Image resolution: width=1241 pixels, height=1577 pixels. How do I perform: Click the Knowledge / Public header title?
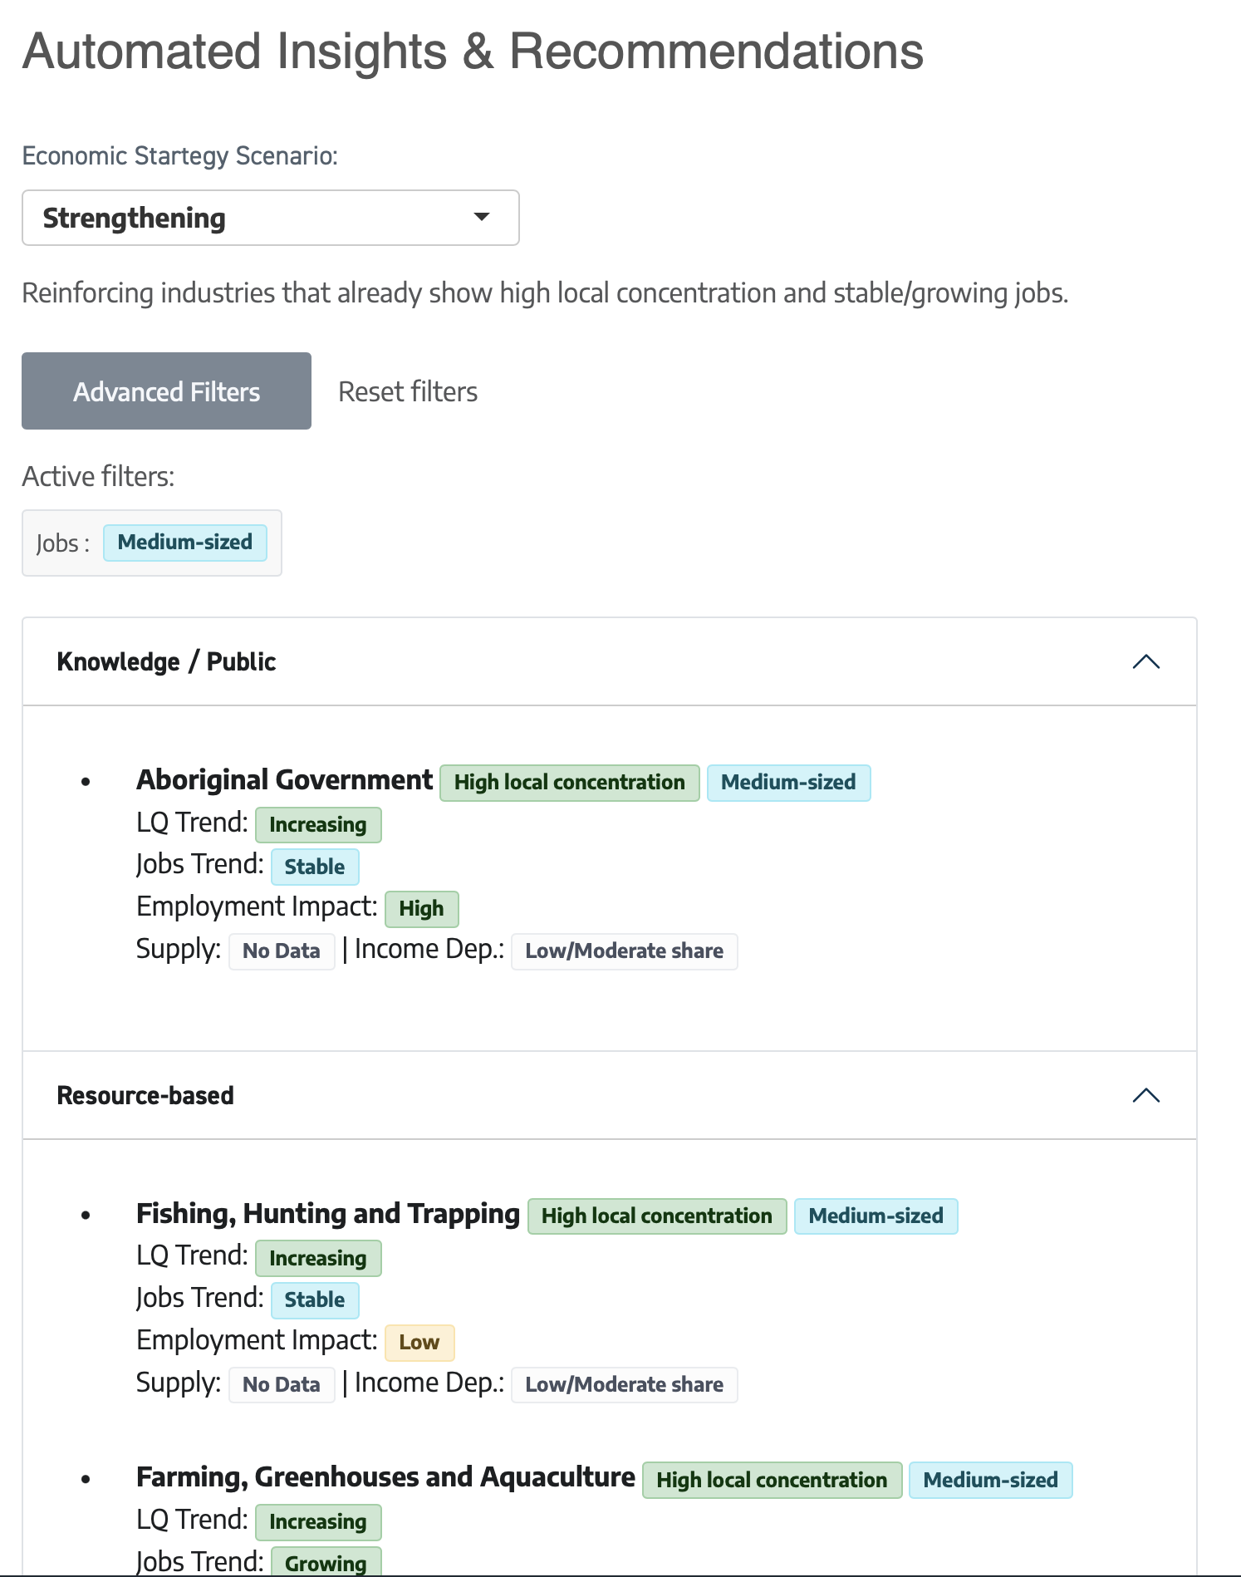(x=166, y=662)
